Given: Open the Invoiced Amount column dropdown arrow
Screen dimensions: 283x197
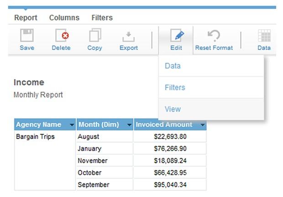Looking at the screenshot, I should tap(203, 125).
